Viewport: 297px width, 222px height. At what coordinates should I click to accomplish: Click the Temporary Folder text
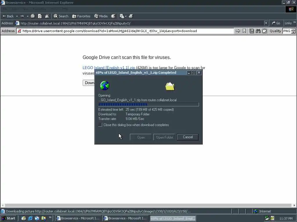(x=137, y=114)
